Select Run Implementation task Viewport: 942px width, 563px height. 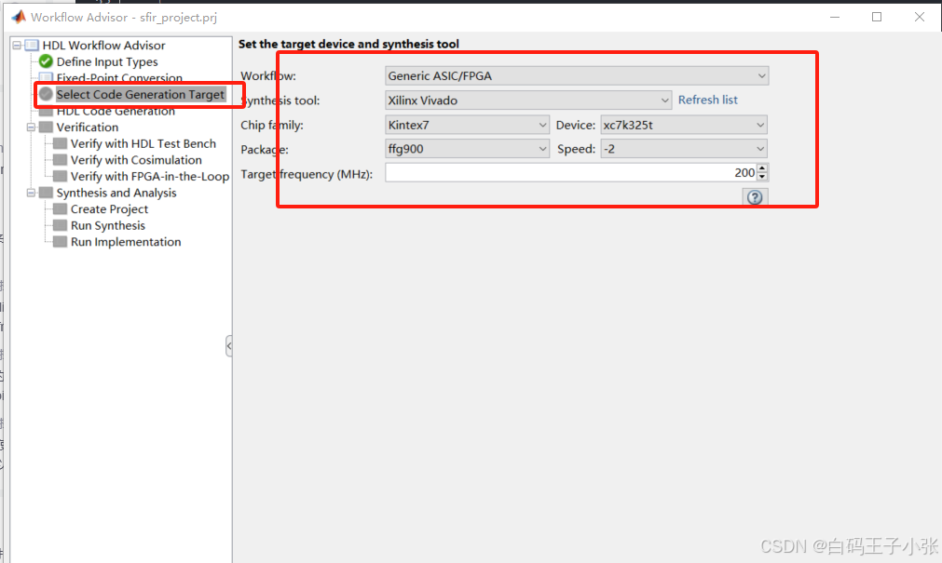tap(126, 241)
